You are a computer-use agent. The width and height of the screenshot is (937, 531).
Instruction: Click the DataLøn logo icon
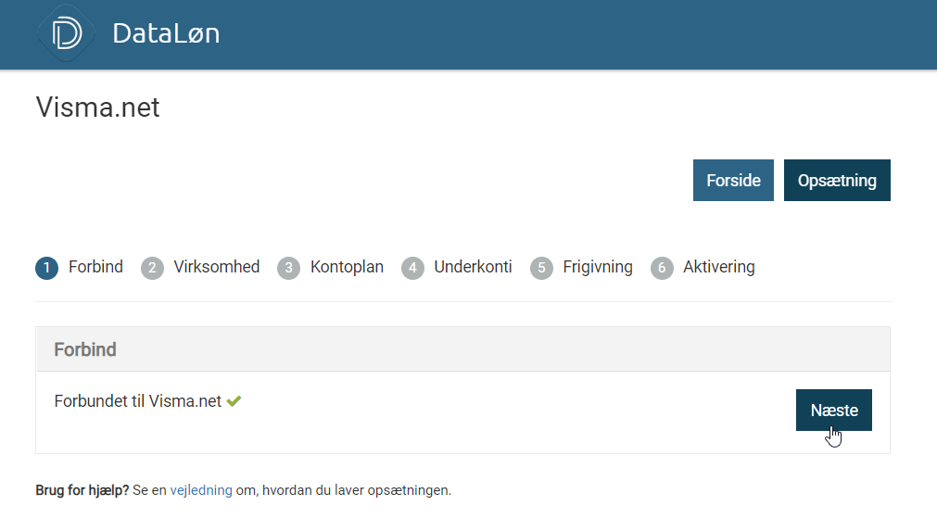(x=67, y=33)
